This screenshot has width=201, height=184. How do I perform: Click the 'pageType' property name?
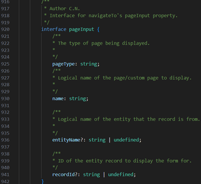point(63,64)
